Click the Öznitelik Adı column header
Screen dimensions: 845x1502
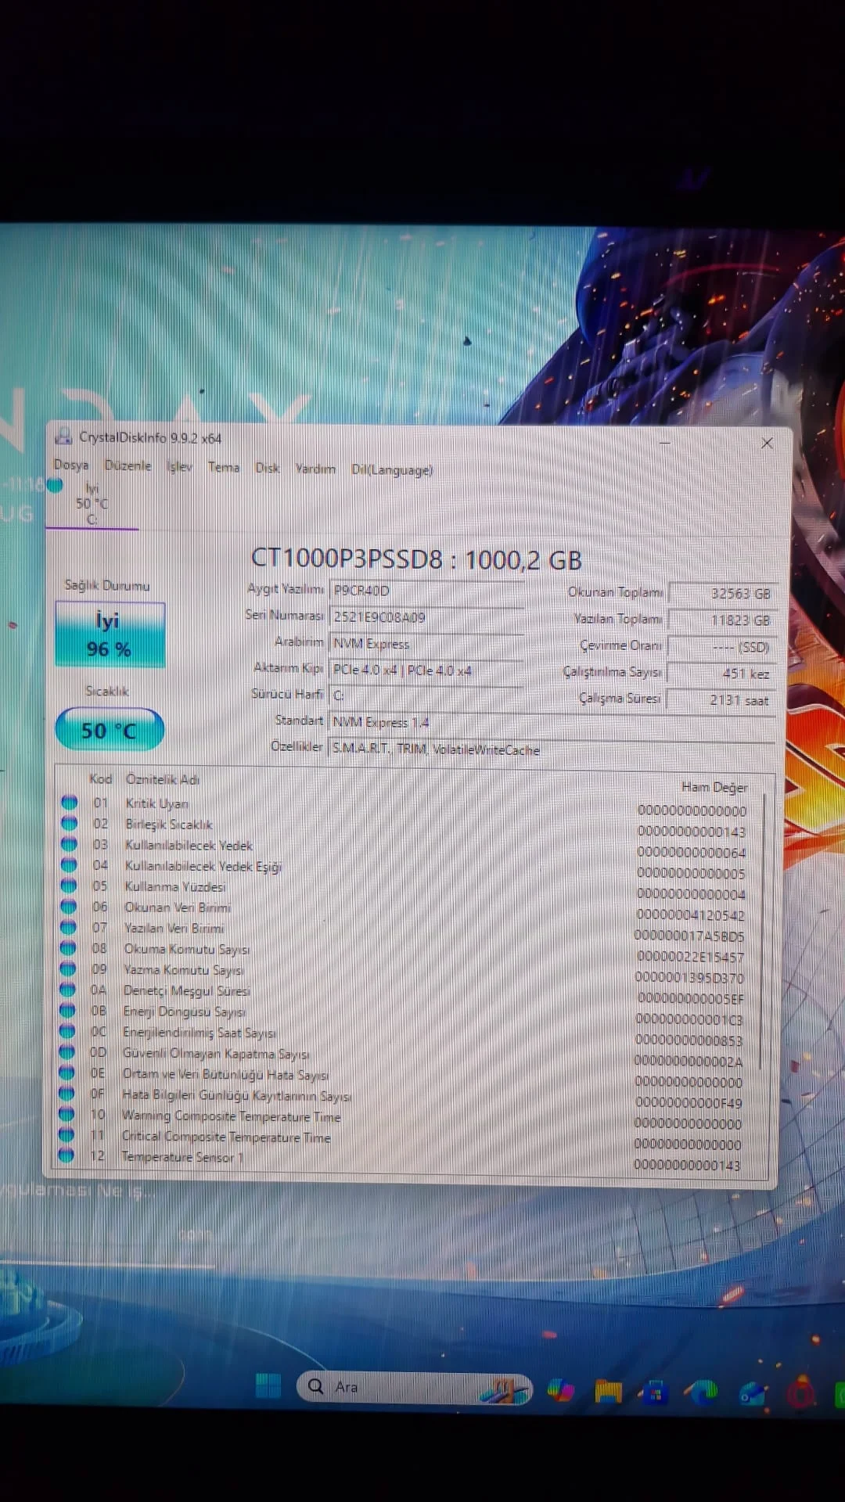click(x=163, y=779)
